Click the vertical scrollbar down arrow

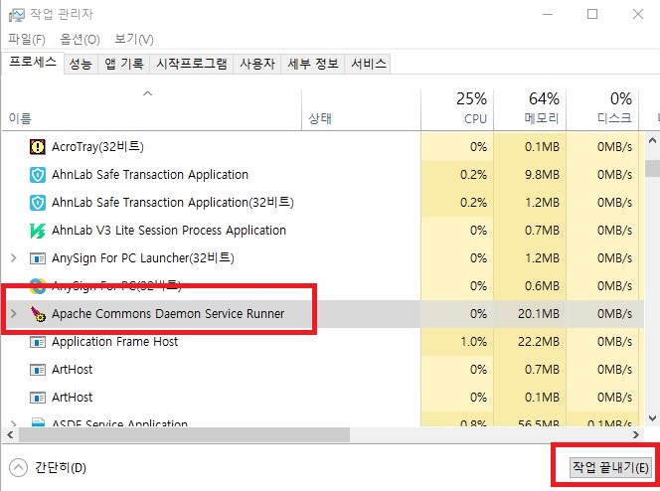(652, 418)
